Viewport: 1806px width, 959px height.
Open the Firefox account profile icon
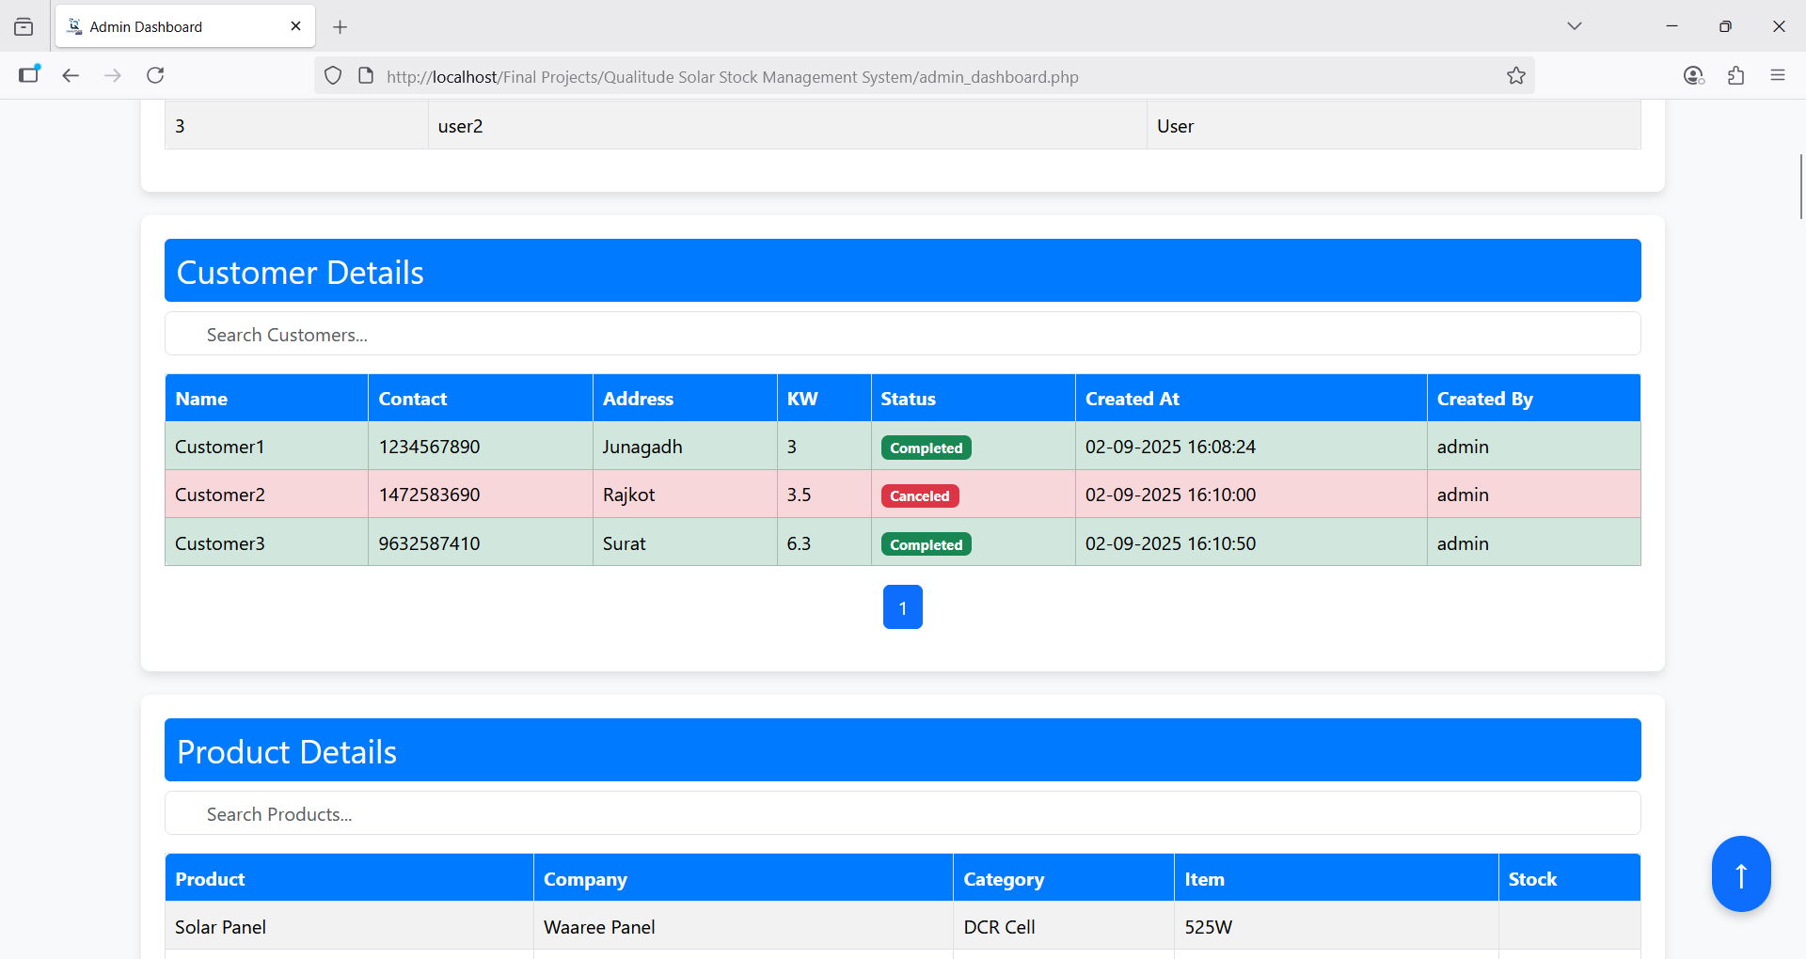[x=1693, y=75]
